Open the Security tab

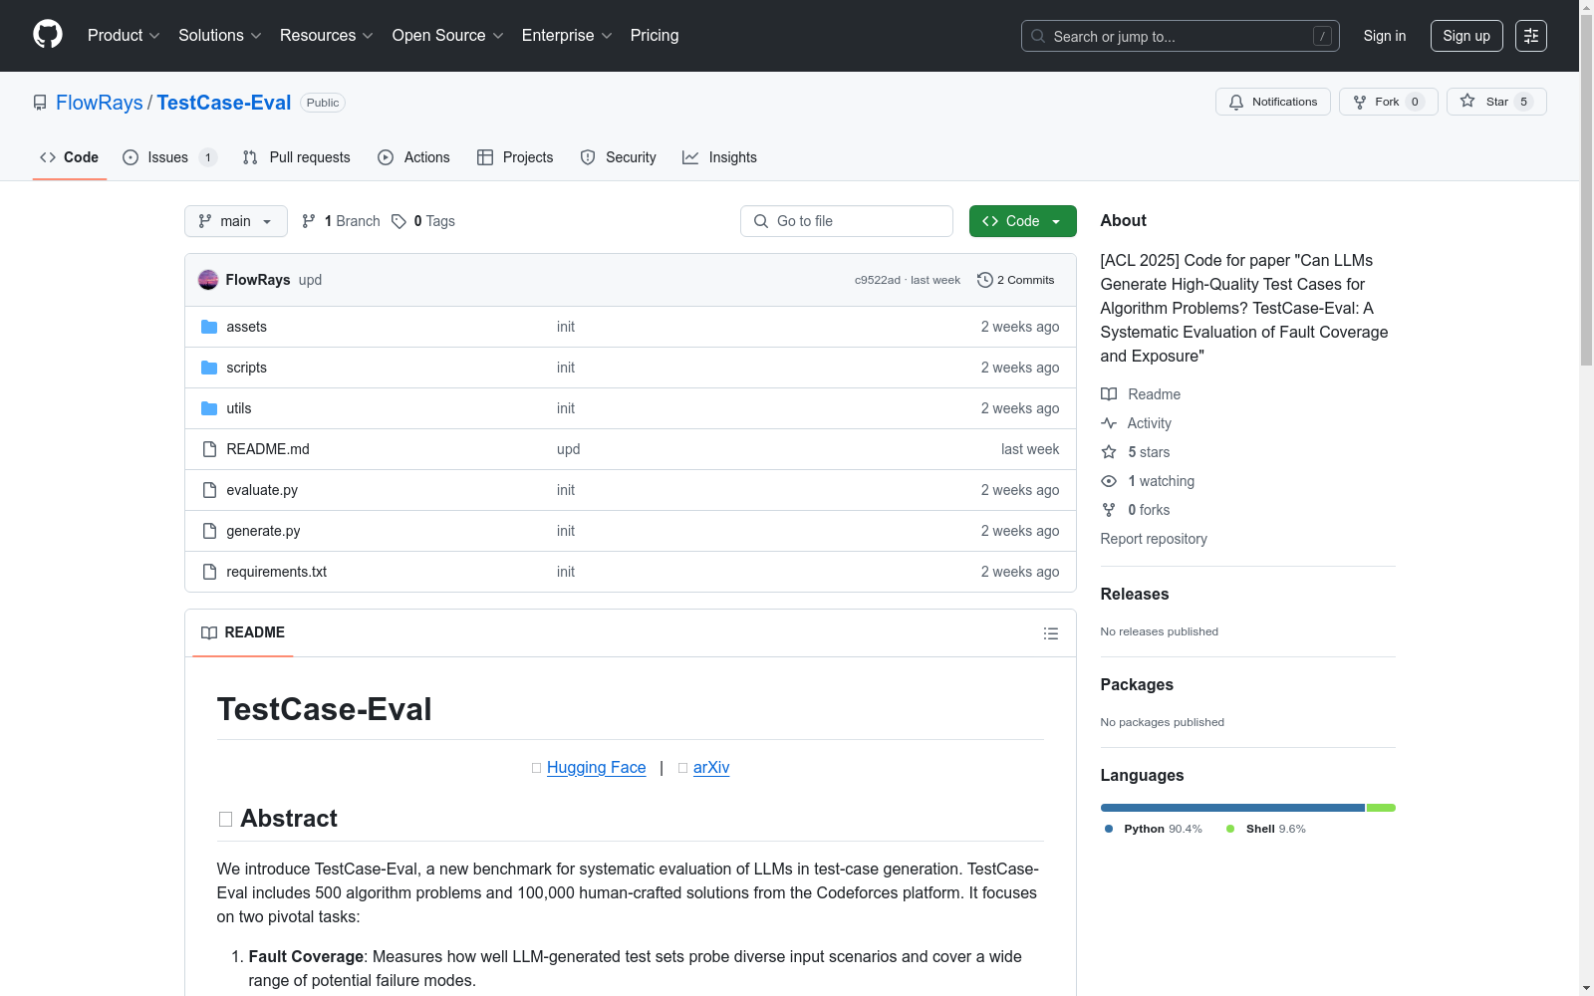pos(618,157)
